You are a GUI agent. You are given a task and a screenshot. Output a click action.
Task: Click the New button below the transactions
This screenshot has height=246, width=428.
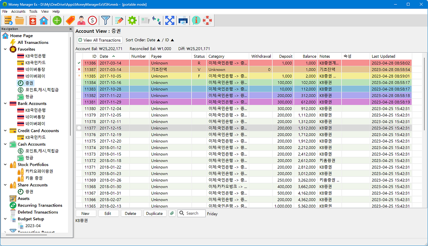coord(86,213)
